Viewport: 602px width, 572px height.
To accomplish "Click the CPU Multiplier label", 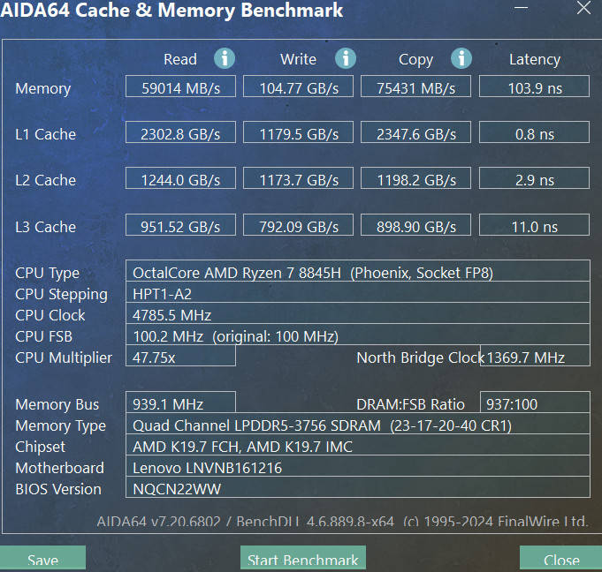I will coord(64,358).
